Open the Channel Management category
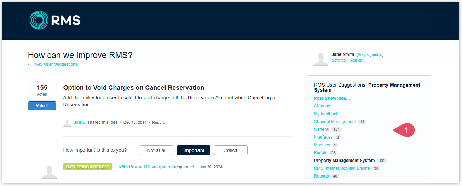Viewport: 462px width, 186px height. click(x=335, y=122)
